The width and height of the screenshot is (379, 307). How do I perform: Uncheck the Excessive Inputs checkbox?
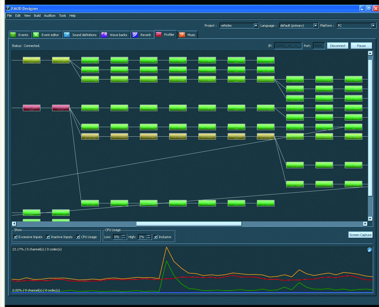[x=16, y=237]
